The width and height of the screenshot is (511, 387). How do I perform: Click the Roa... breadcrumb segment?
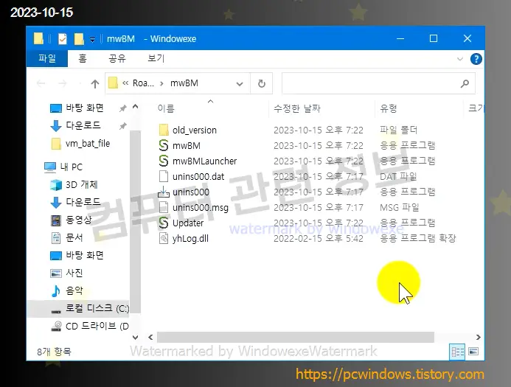(143, 83)
